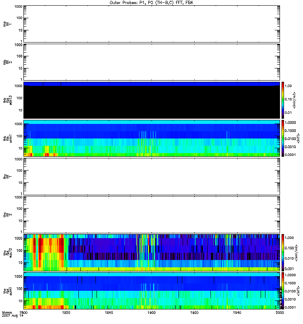This screenshot has height=324, width=303.
Task: Click the bottom thc fbk scm1 spectrogram
Action: coord(151,290)
